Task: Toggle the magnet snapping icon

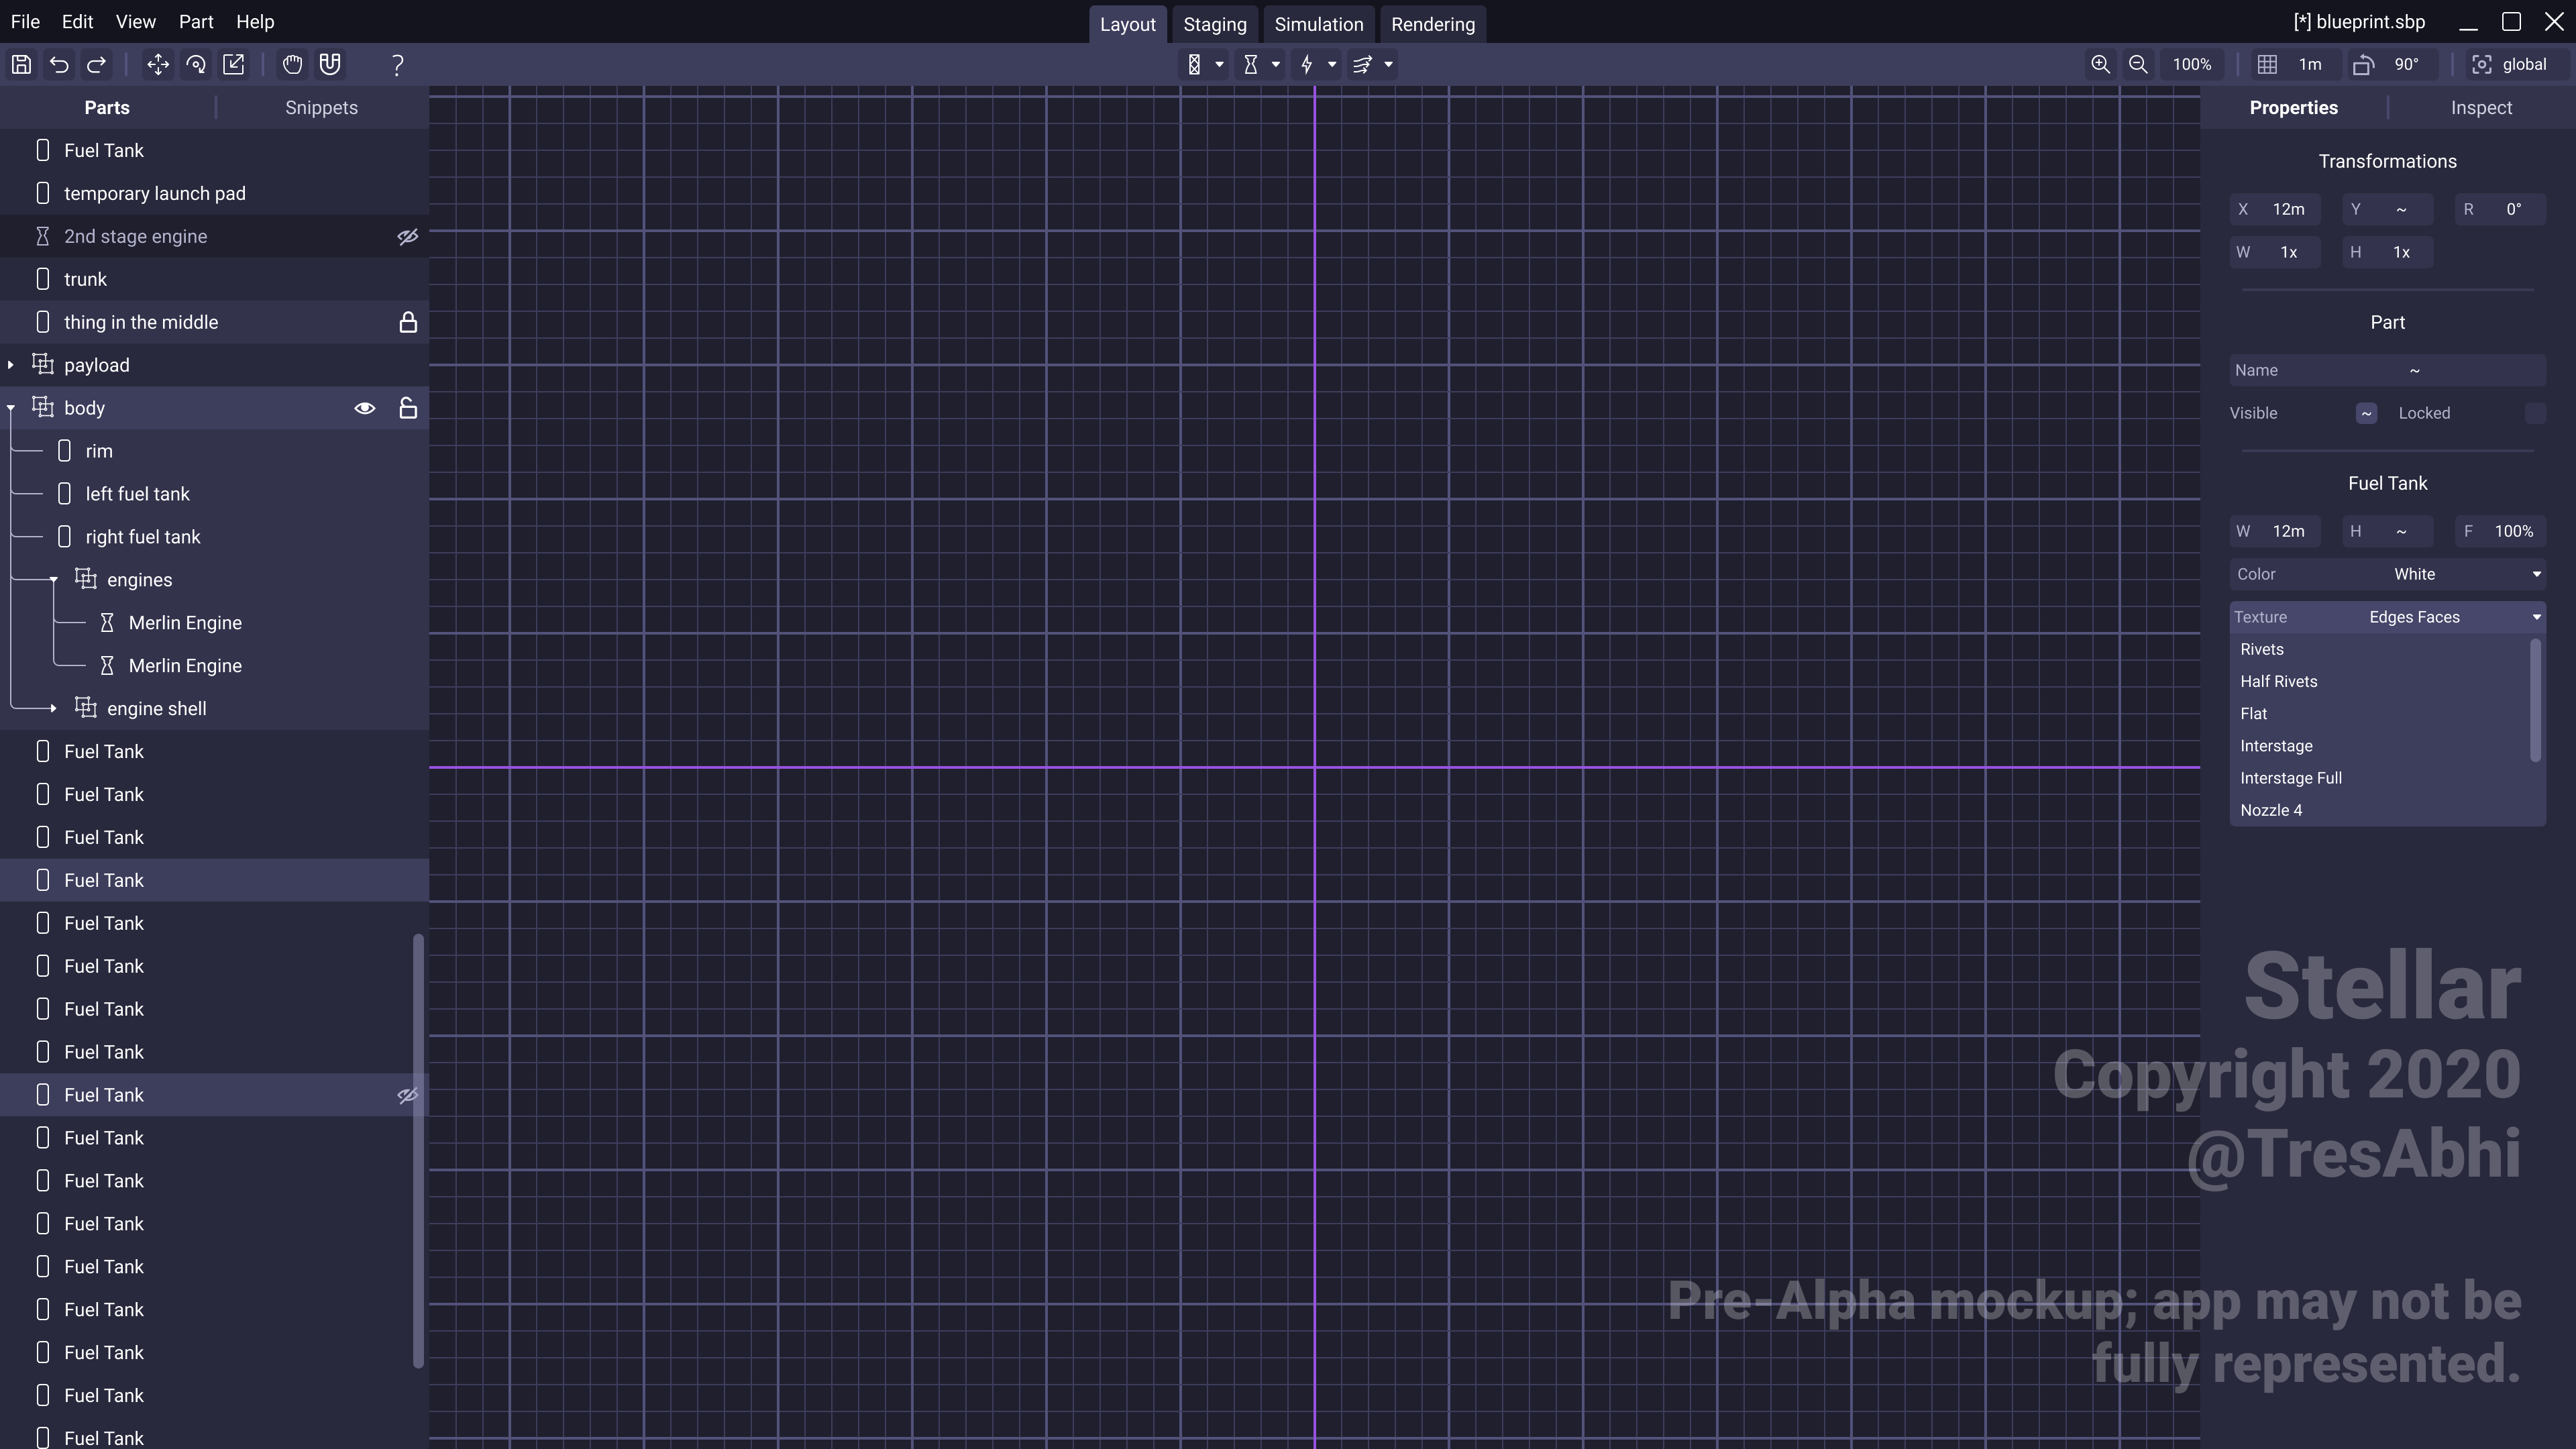Action: tap(330, 65)
